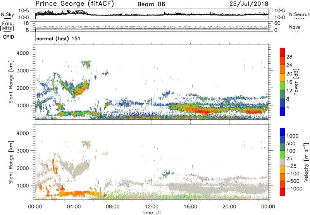The width and height of the screenshot is (310, 215).
Task: Click the dotted line sample under Nave
Action: click(x=295, y=31)
